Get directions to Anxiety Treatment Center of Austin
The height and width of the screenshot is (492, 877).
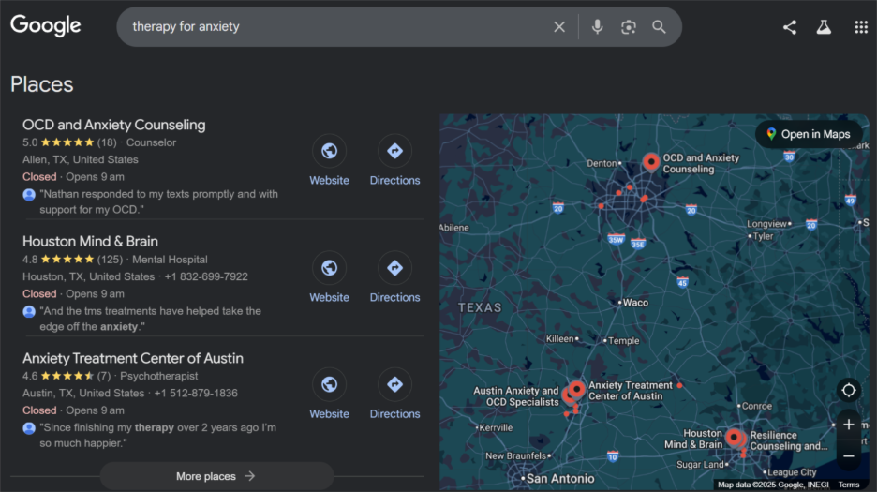[394, 395]
